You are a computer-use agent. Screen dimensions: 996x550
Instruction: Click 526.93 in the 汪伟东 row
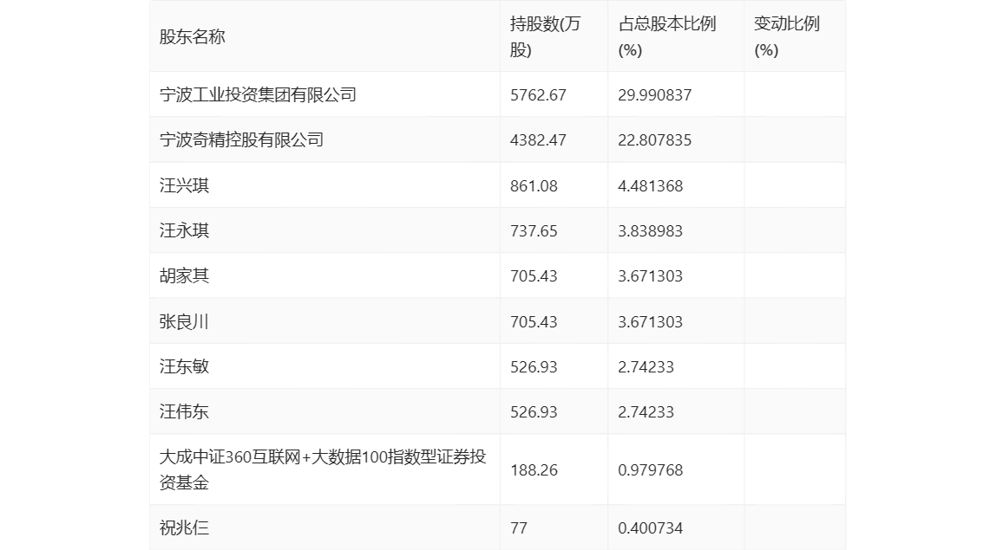[x=534, y=411]
